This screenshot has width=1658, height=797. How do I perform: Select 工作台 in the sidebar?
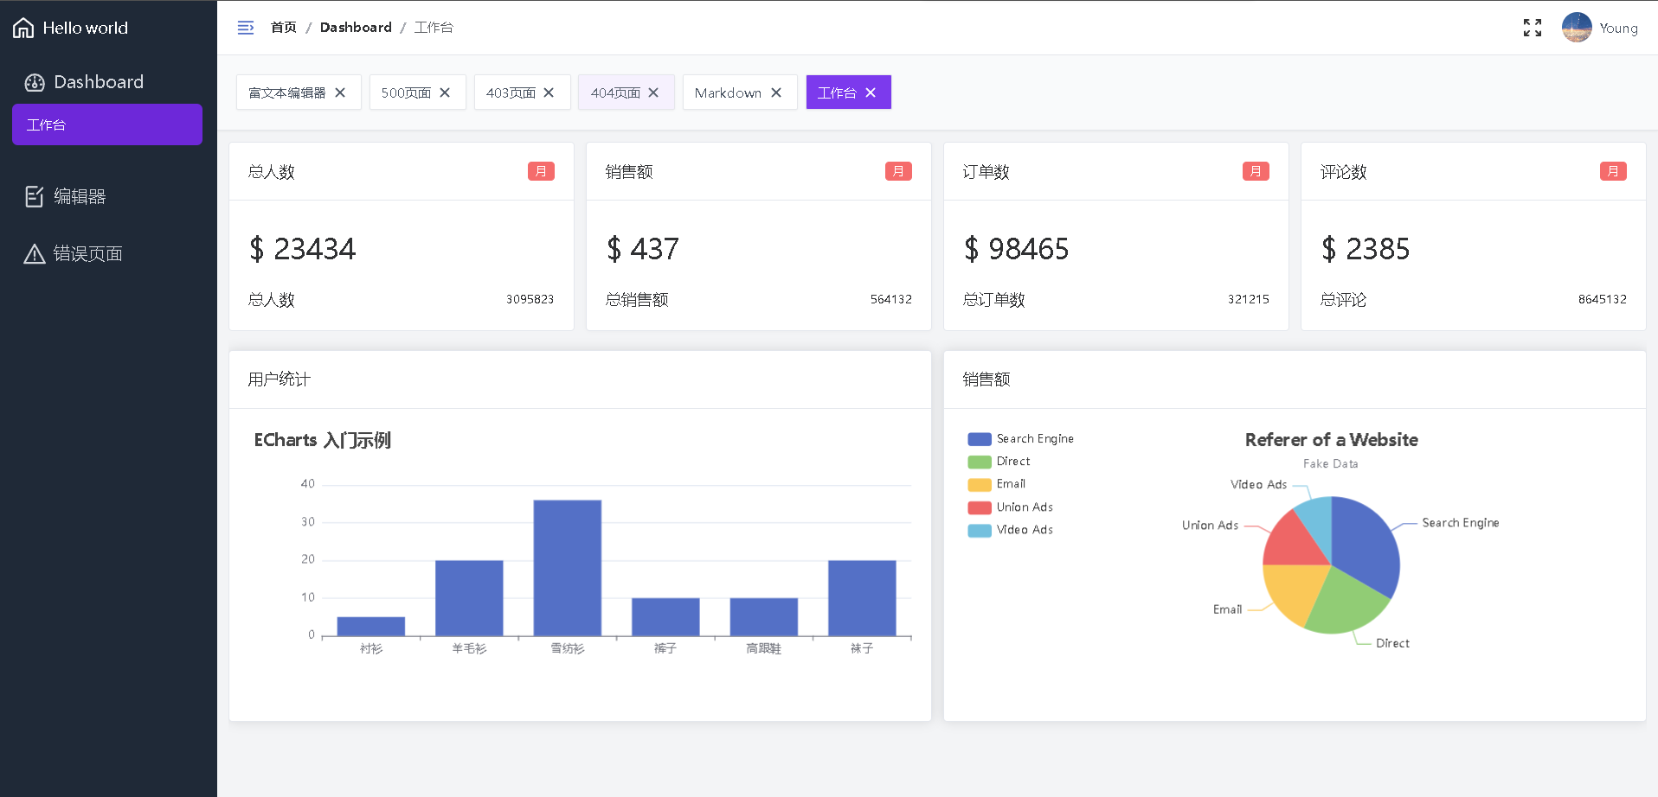107,124
